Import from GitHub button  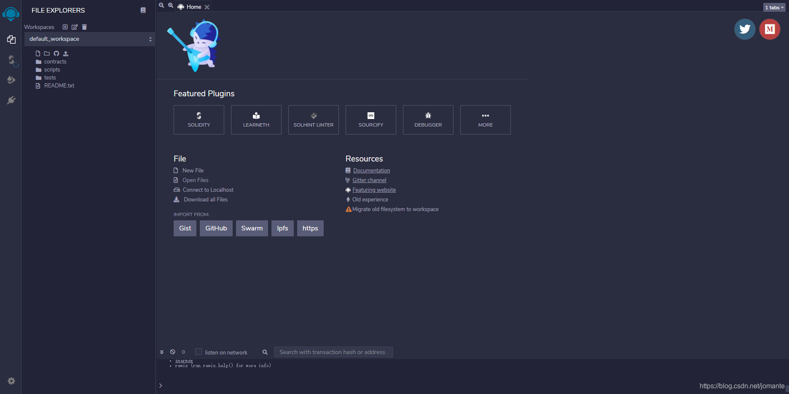click(216, 228)
